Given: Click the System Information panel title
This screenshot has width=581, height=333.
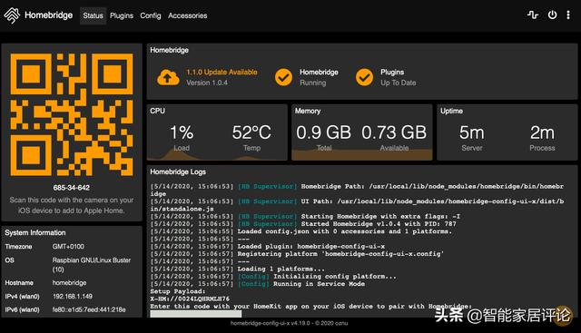Looking at the screenshot, I should pos(35,232).
